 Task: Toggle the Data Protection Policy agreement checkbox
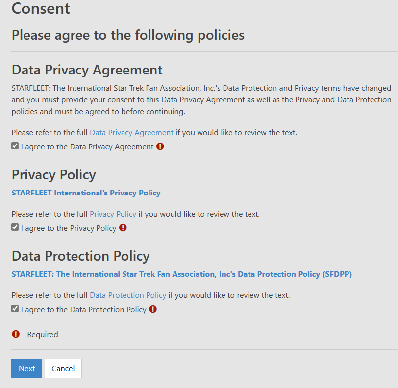tap(15, 309)
